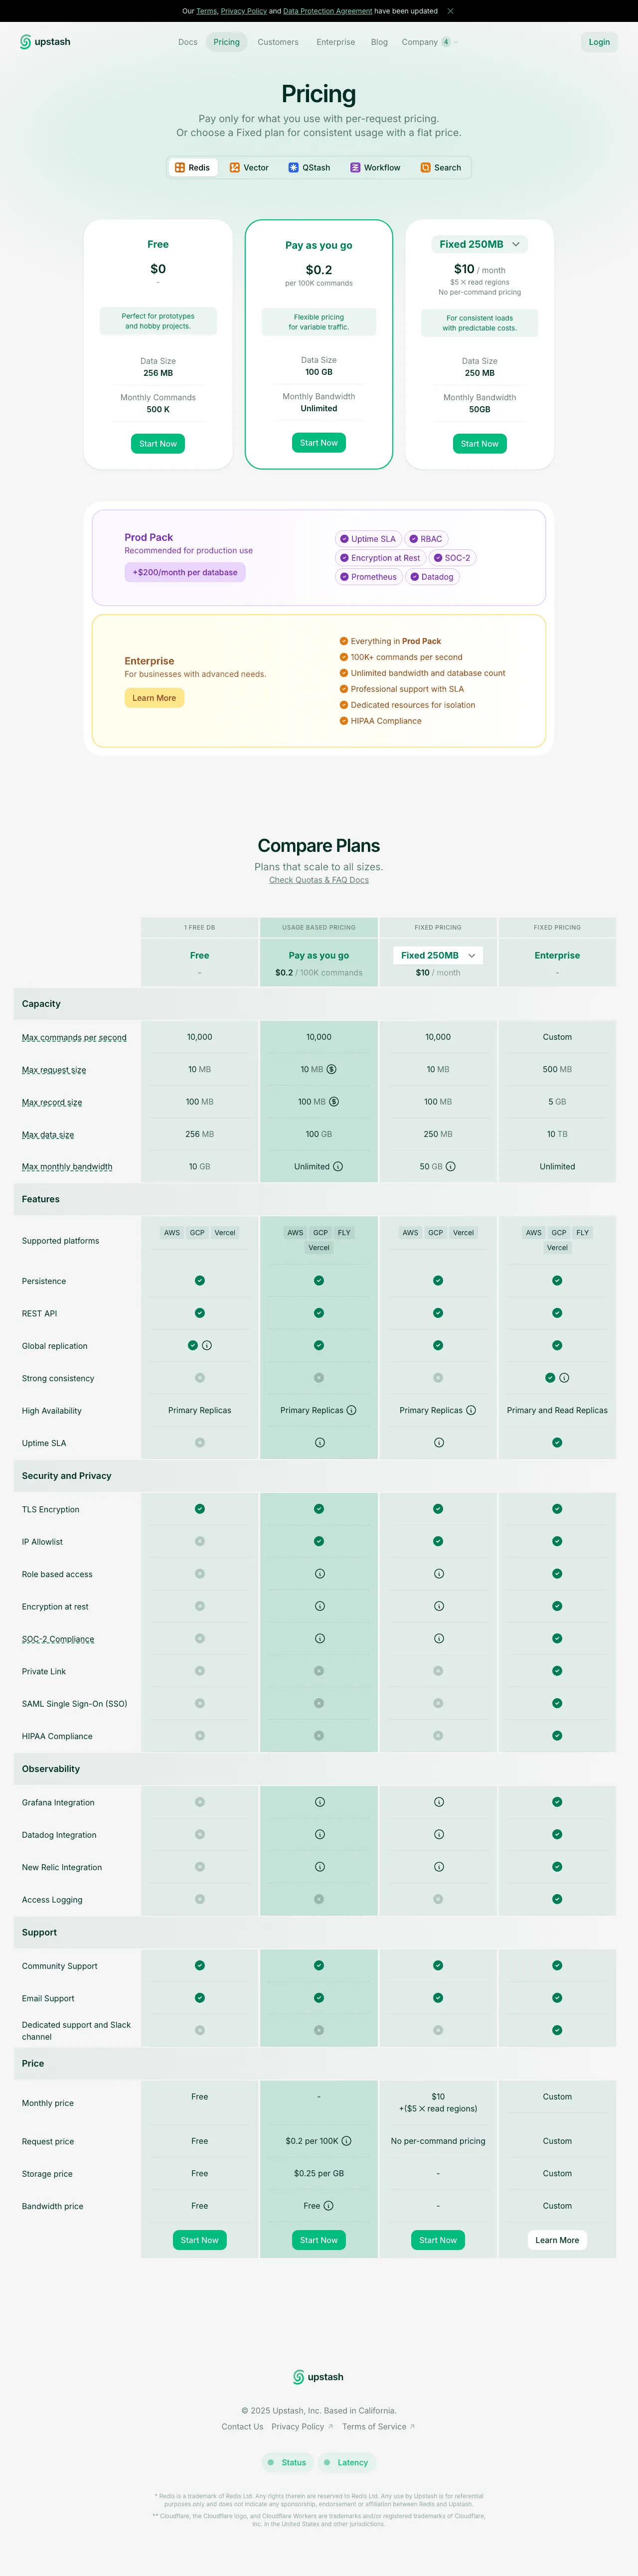Click the Pay-as-you-go Uptime SLA info icon
This screenshot has height=2576, width=638.
[319, 1443]
